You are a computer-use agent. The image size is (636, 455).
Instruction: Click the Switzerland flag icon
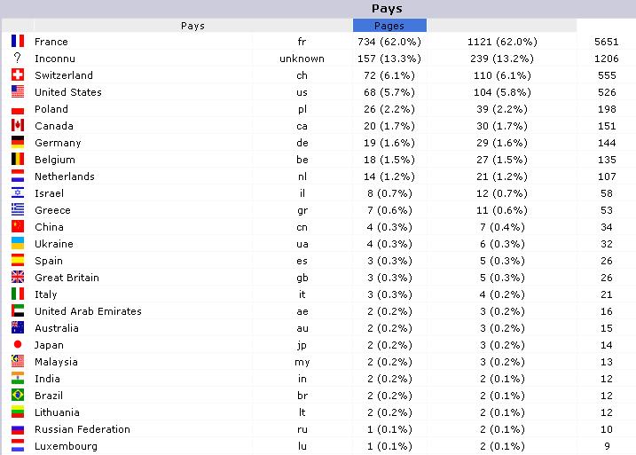coord(18,75)
